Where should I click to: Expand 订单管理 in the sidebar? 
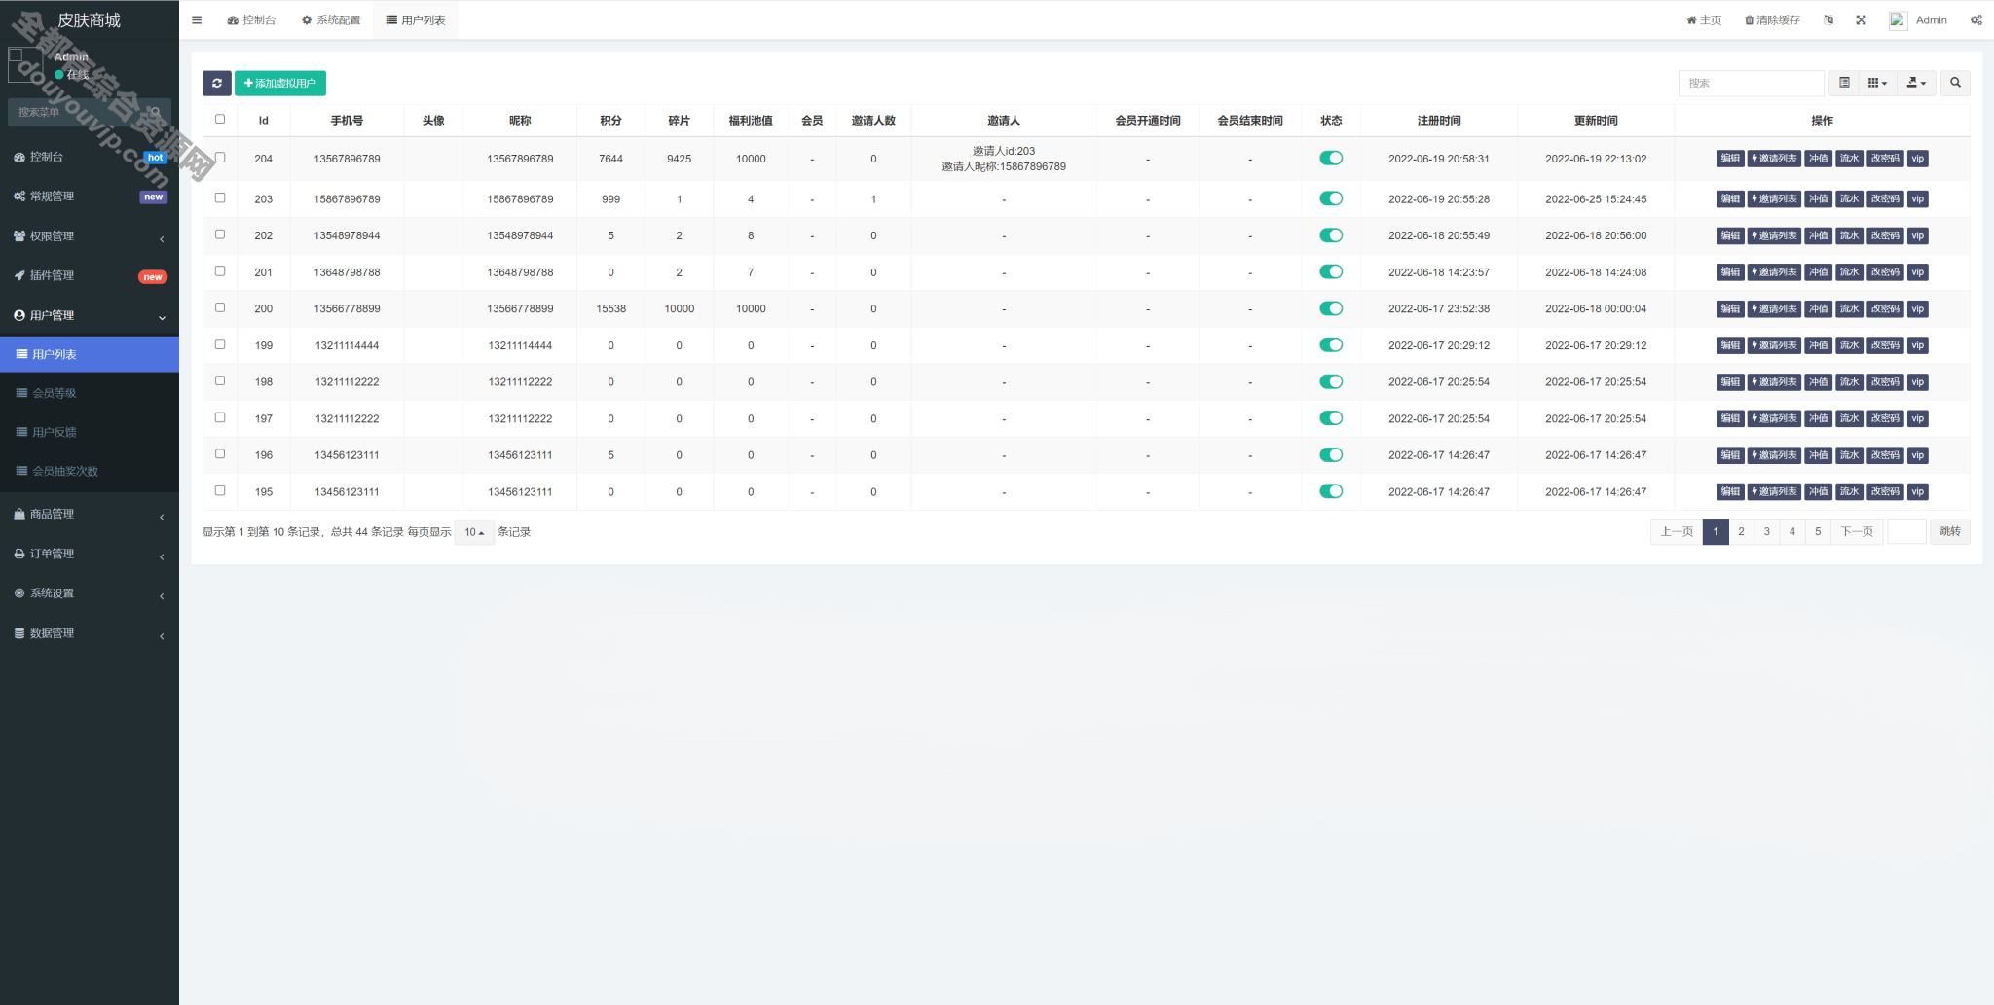pos(90,555)
